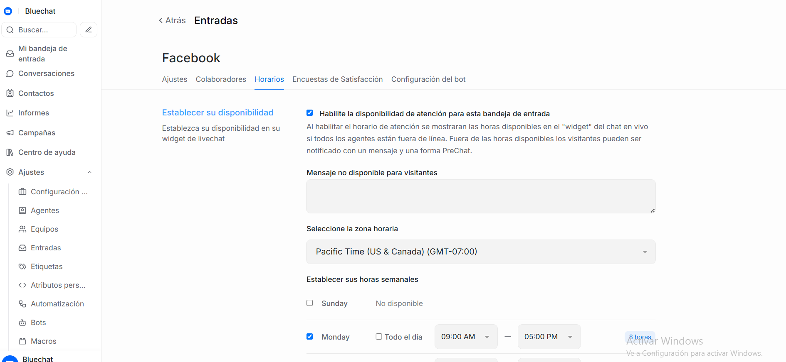This screenshot has width=786, height=362.
Task: Open the time zone dropdown
Action: tap(480, 252)
